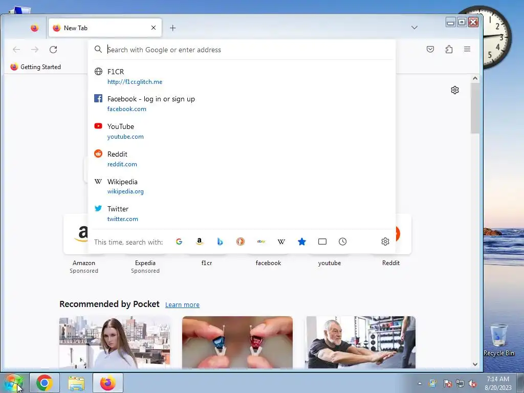Open Amazon Sponsored shortcut tile
524x393 pixels.
(84, 245)
